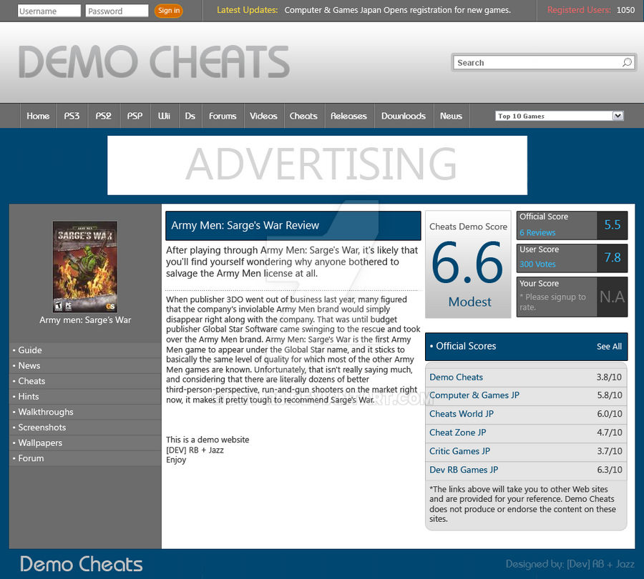
Task: Click the Demo Cheats footer logo
Action: (82, 564)
